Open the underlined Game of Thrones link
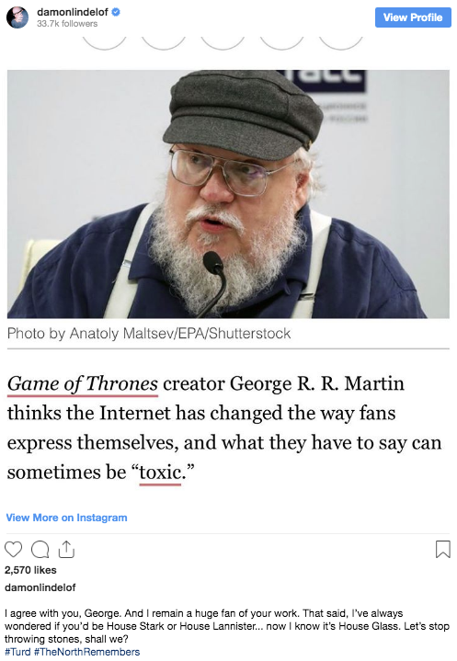This screenshot has width=457, height=661. click(x=83, y=384)
